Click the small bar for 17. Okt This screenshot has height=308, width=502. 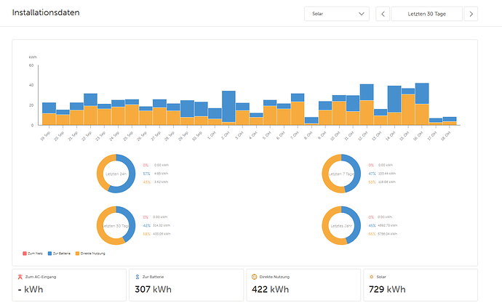pos(436,122)
